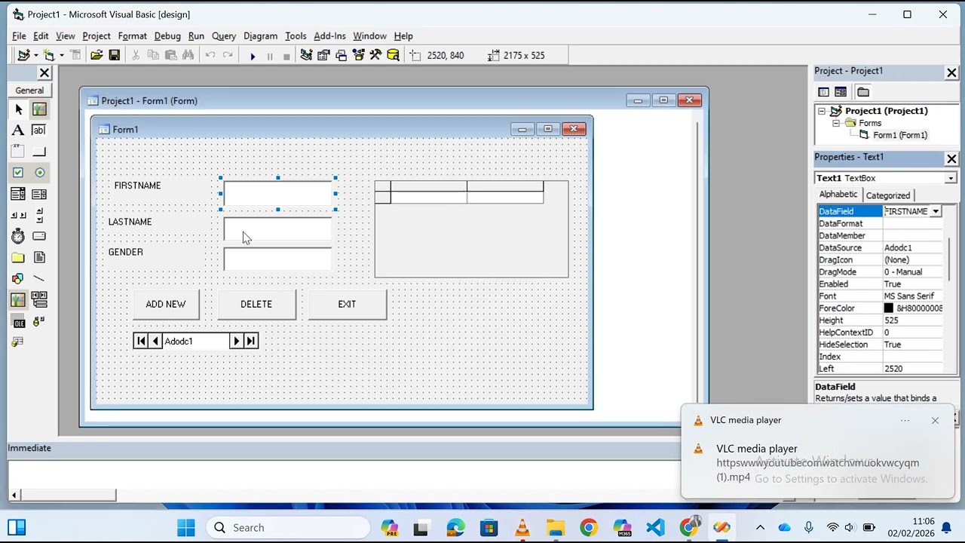Select the ListBox tool in toolbox

(x=39, y=194)
